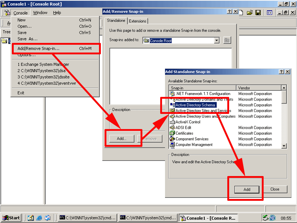Click the Vendor column header

click(258, 88)
